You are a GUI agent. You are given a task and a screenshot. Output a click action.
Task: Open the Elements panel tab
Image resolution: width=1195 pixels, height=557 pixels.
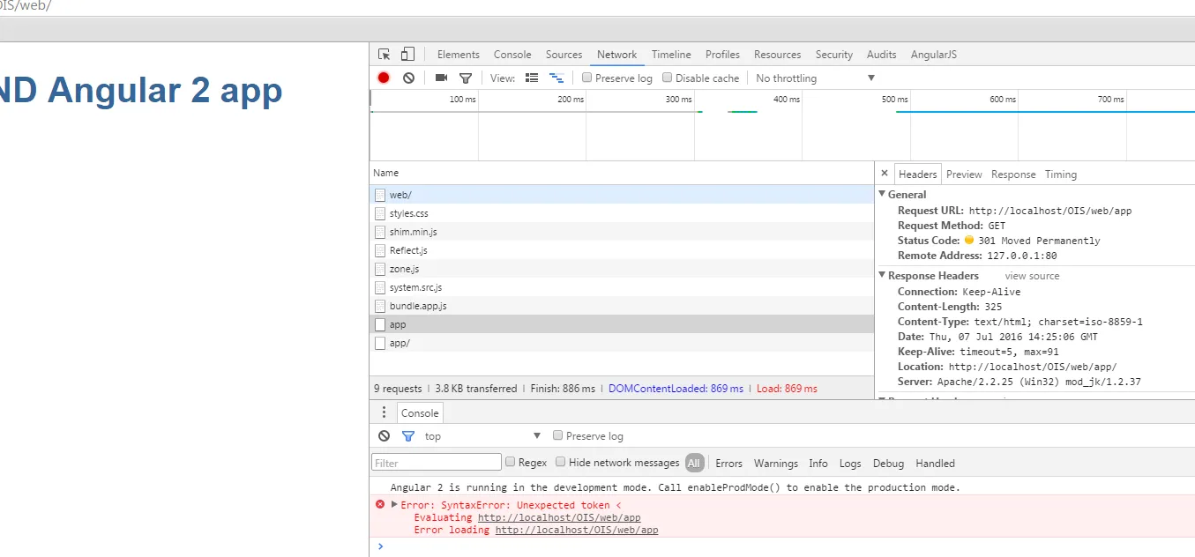[459, 55]
